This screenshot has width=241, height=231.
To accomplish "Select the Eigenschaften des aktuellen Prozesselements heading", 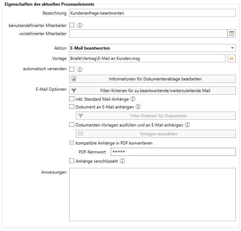I will tap(49, 4).
